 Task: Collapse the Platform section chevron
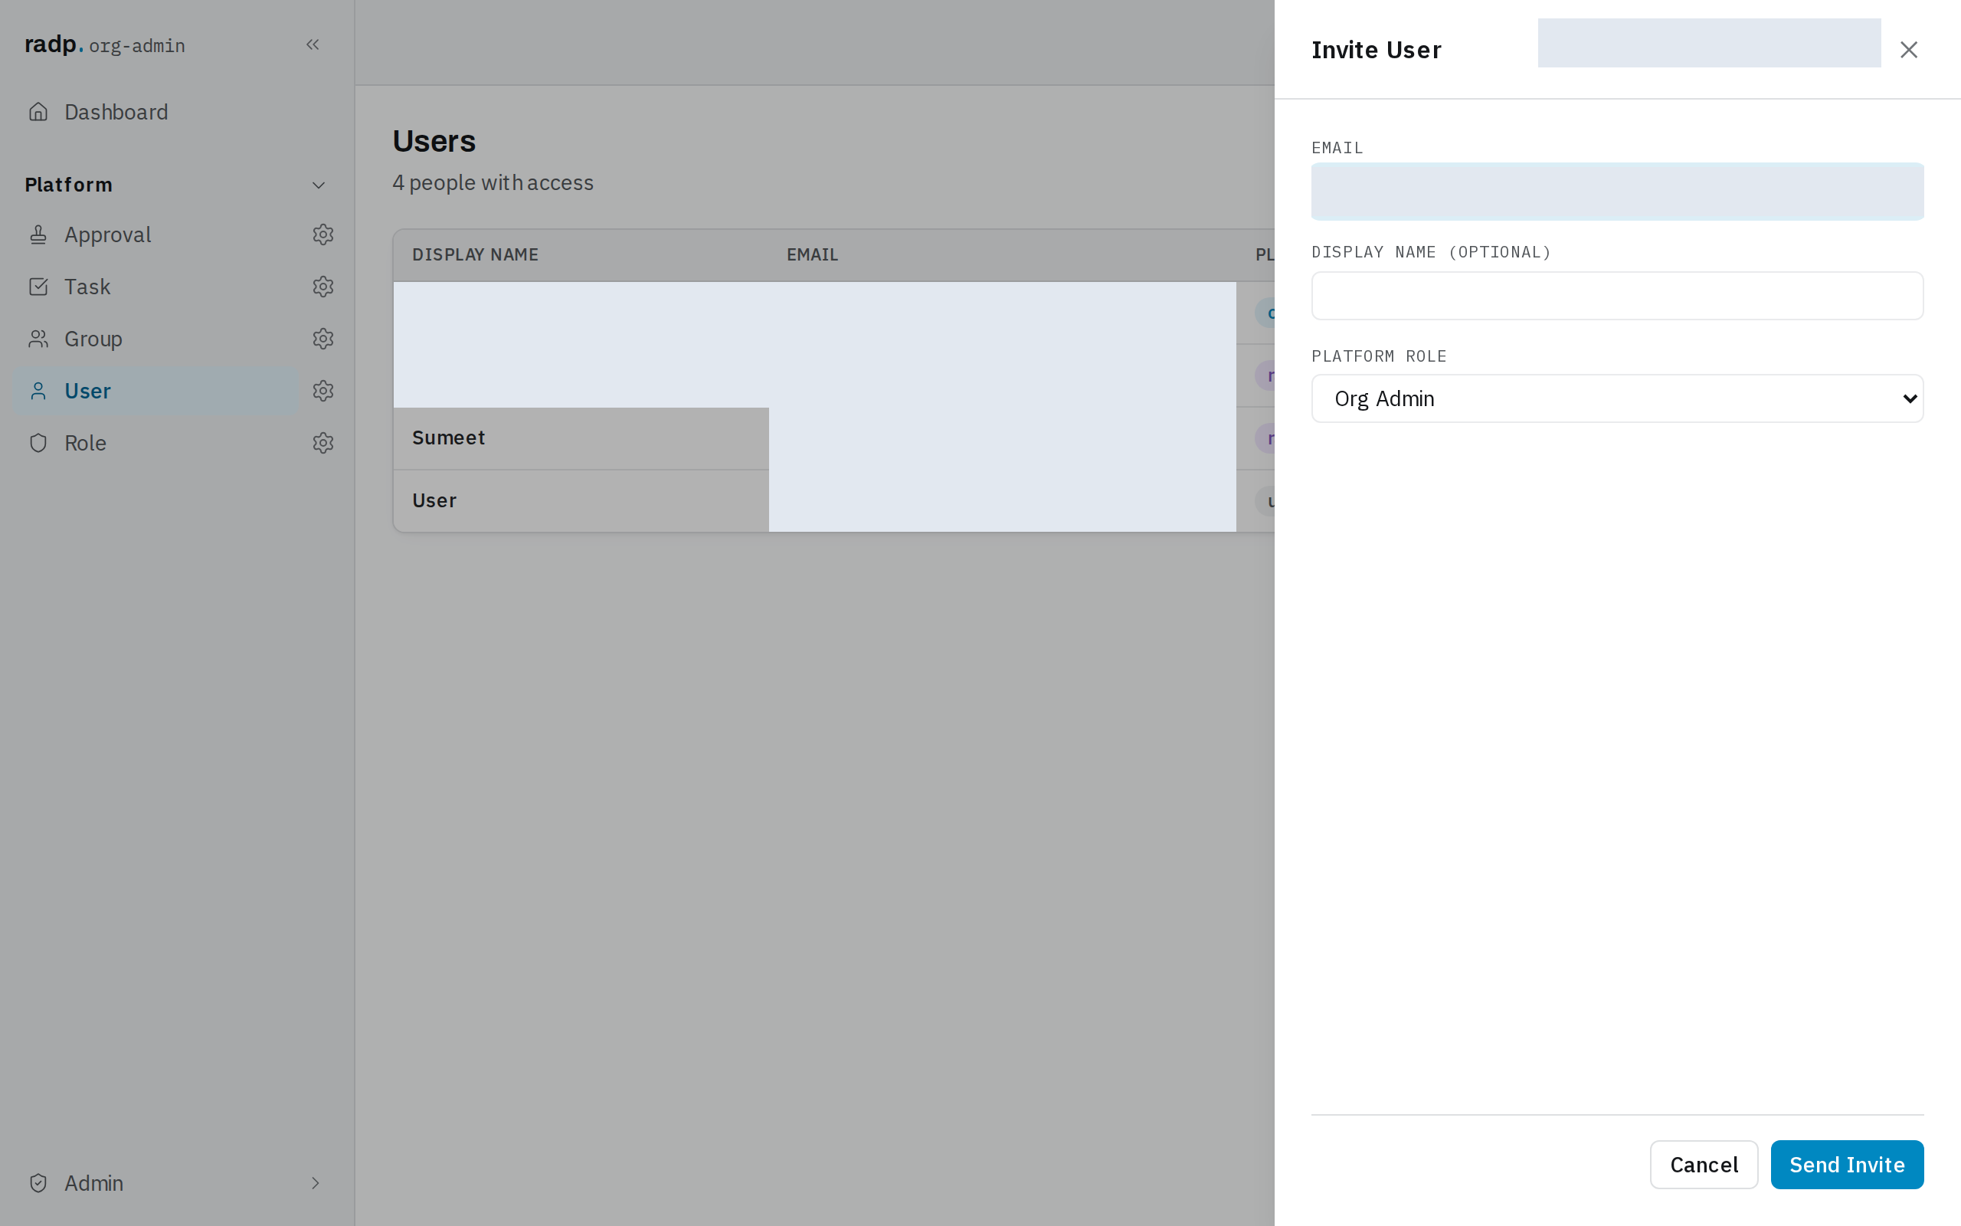coord(319,185)
